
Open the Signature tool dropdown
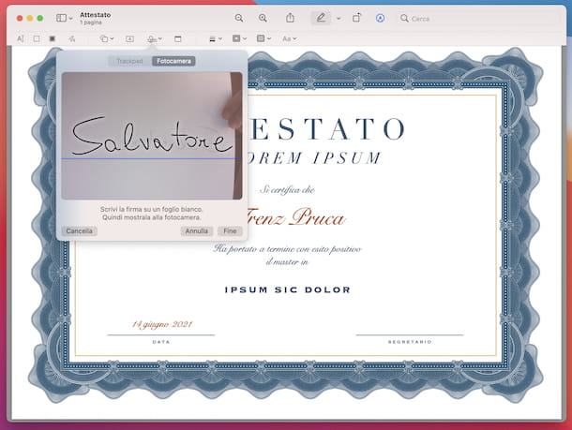[154, 38]
